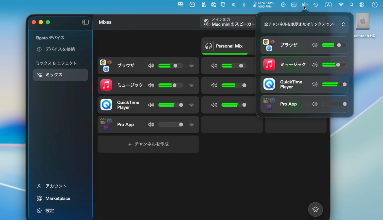Open the 全チャンネルを表示 dropdown
The height and width of the screenshot is (220, 383).
[x=304, y=24]
